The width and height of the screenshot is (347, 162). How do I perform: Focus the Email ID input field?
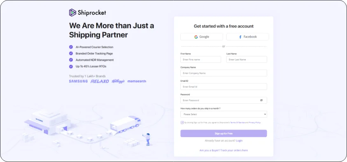[x=224, y=87]
